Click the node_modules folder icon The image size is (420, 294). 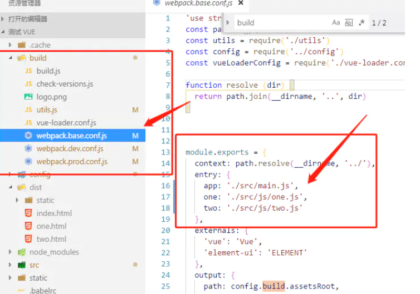(22, 252)
